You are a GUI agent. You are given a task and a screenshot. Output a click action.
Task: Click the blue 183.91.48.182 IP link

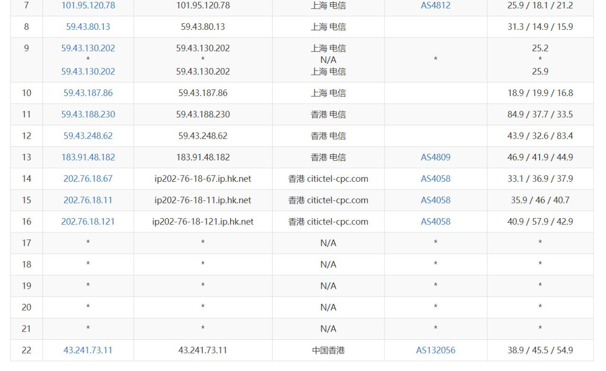pos(88,157)
